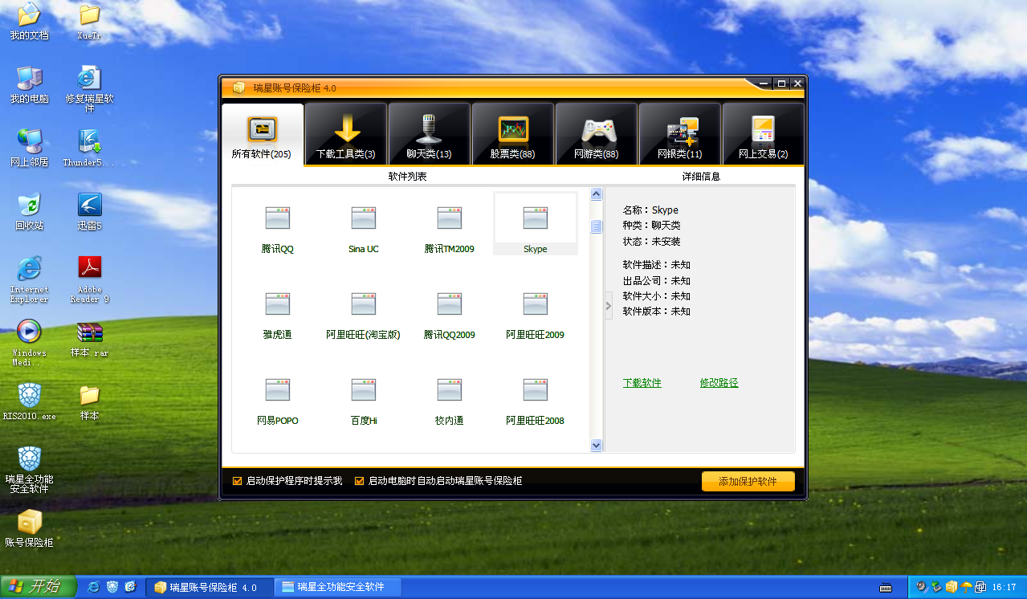Viewport: 1027px width, 599px height.
Task: Switch to 股票类(88) tab
Action: 513,134
